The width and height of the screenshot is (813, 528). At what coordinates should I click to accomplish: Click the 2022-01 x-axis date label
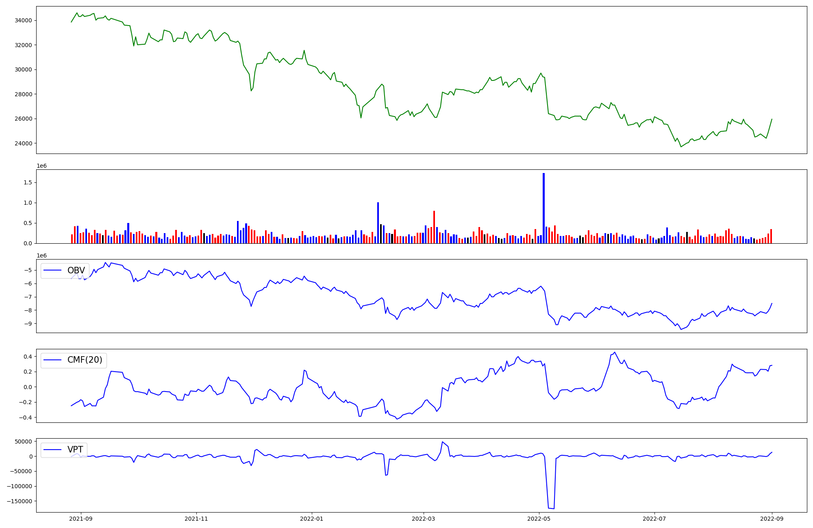[x=312, y=519]
